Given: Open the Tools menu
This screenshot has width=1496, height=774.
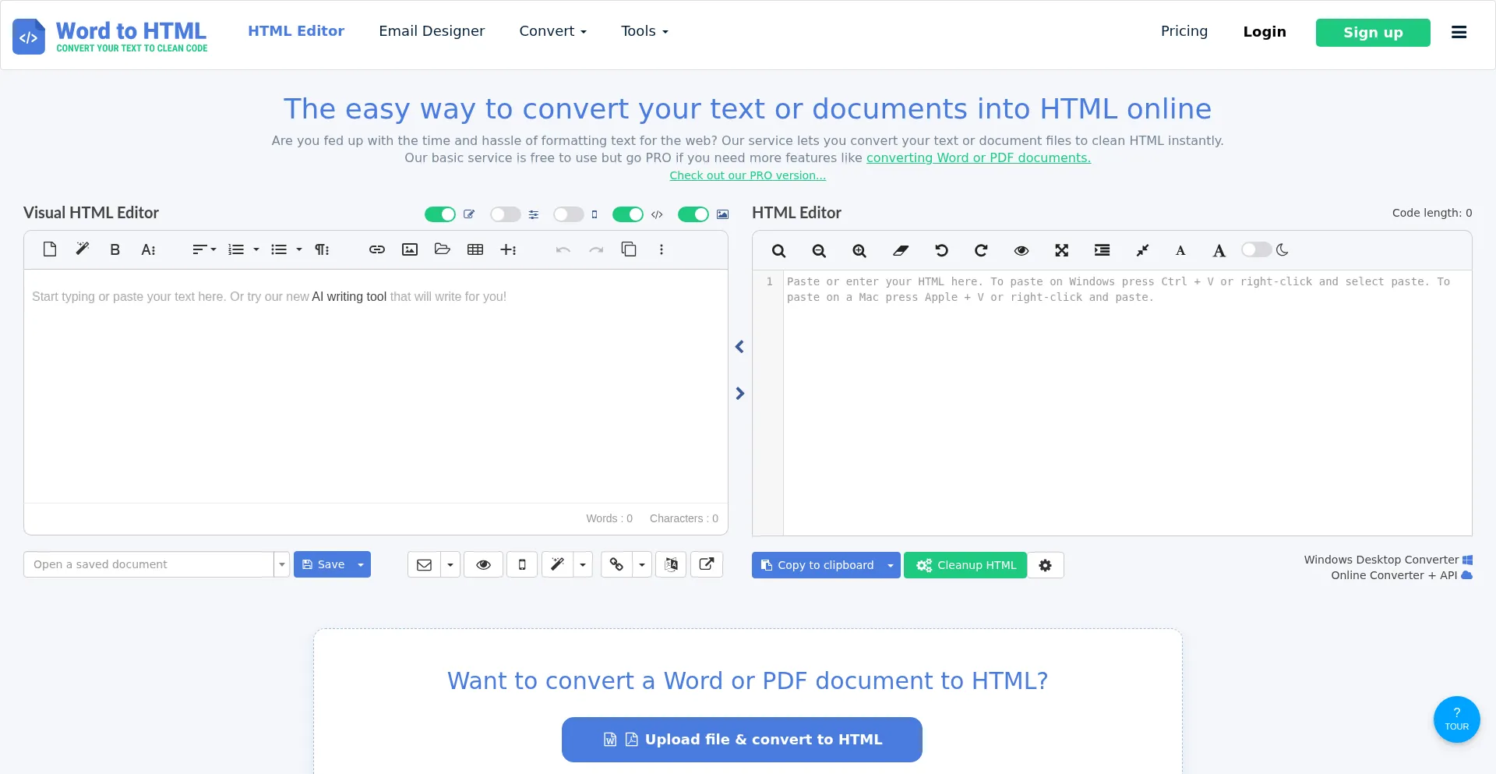Looking at the screenshot, I should [644, 31].
